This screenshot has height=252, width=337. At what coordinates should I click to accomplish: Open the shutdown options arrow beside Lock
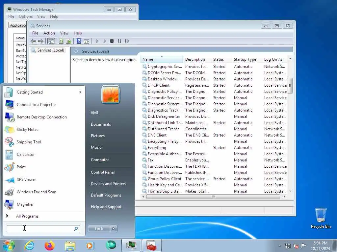[x=114, y=229]
